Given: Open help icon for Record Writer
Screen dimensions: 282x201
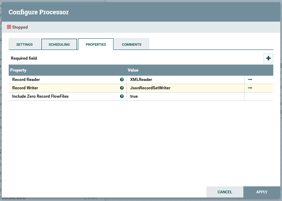Looking at the screenshot, I should [x=122, y=88].
